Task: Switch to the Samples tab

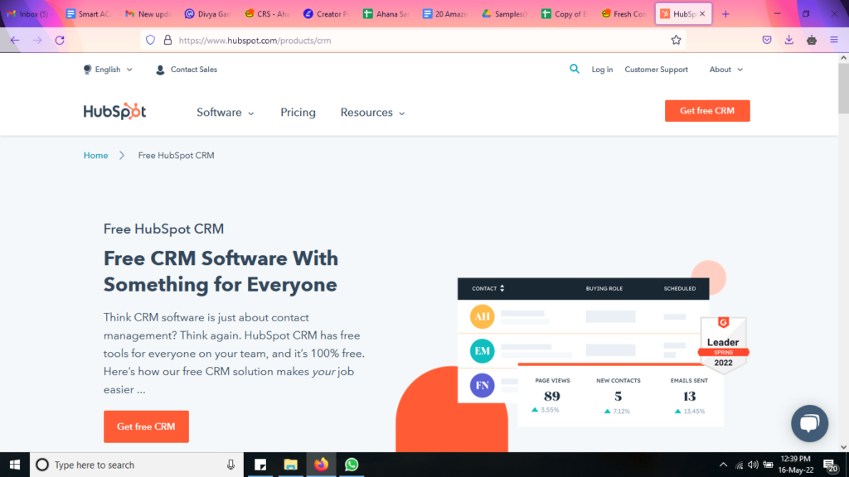Action: (505, 14)
